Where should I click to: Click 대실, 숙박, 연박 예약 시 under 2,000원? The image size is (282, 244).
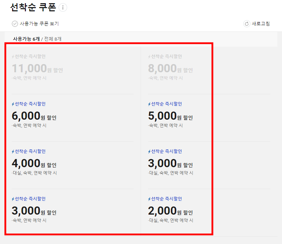click(x=171, y=220)
